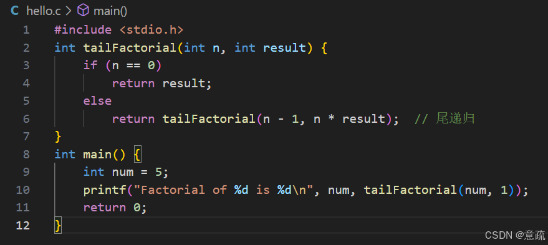Click line number 2 in the gutter
The image size is (548, 245).
(x=26, y=47)
